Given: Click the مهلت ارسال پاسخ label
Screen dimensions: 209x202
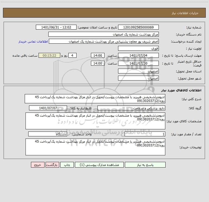Looking at the screenshot, I should point(188,56).
